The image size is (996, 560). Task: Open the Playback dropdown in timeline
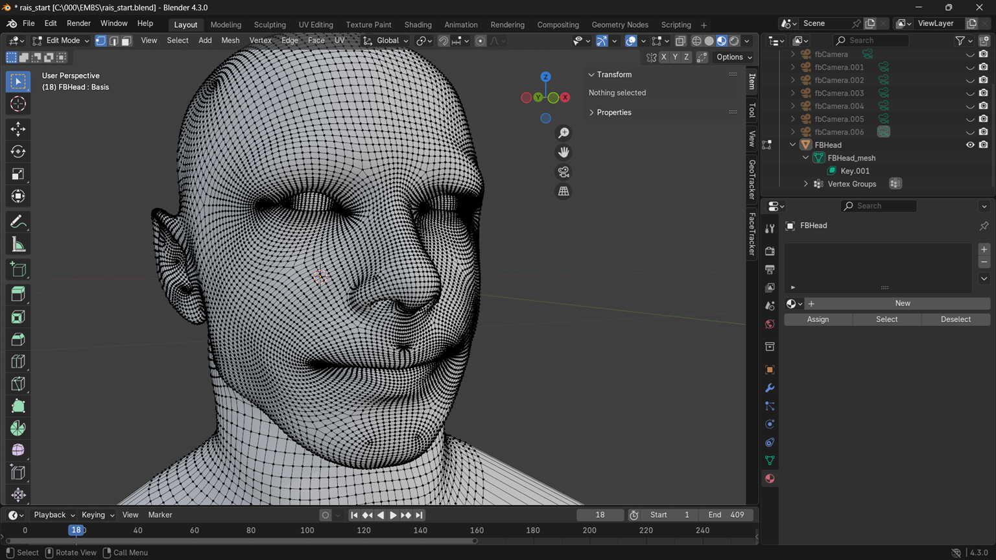(x=53, y=515)
